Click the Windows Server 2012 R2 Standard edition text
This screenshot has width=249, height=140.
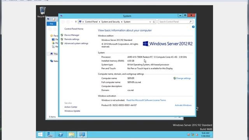coord(117,40)
